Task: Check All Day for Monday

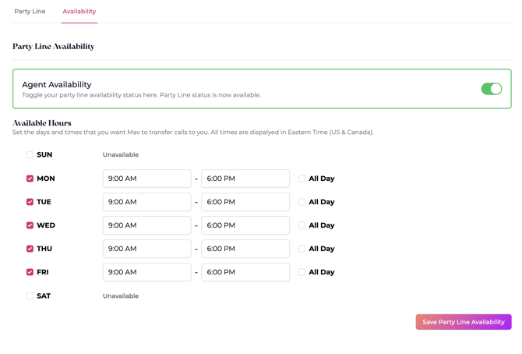Action: pos(302,179)
